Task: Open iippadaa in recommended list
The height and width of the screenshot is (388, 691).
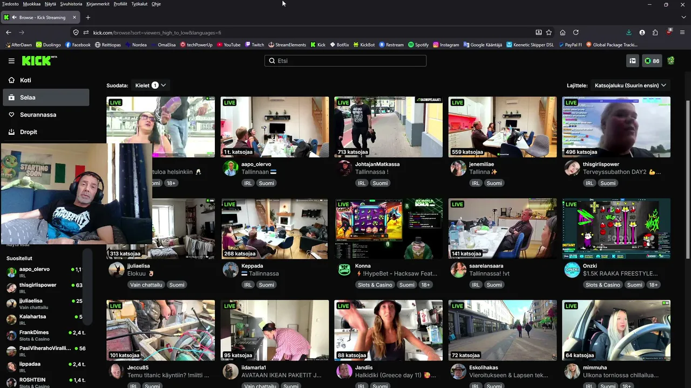Action: coord(45,367)
